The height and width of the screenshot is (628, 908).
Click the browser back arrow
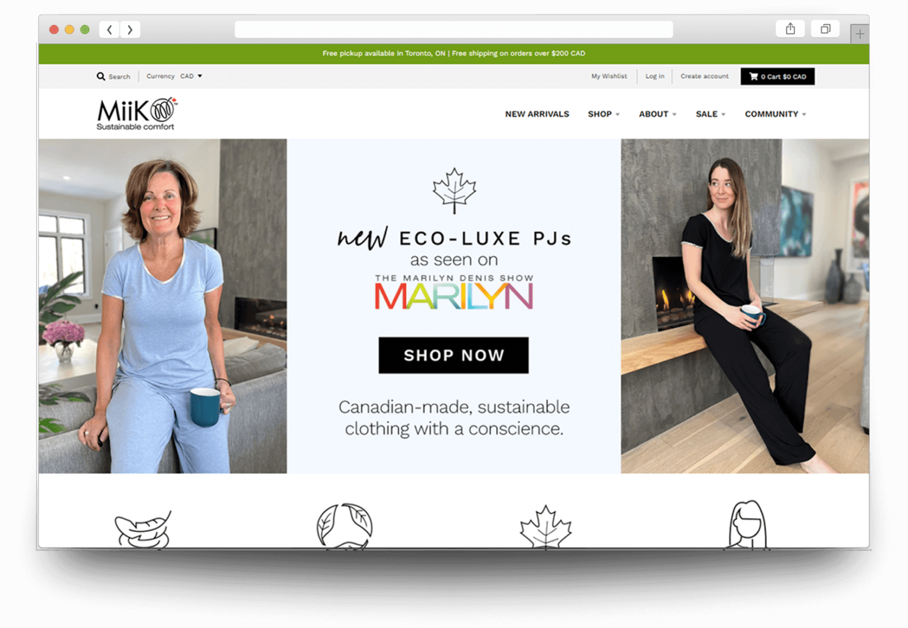[x=109, y=30]
